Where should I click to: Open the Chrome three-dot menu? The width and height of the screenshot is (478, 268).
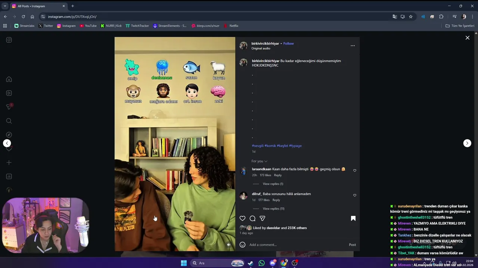[472, 17]
